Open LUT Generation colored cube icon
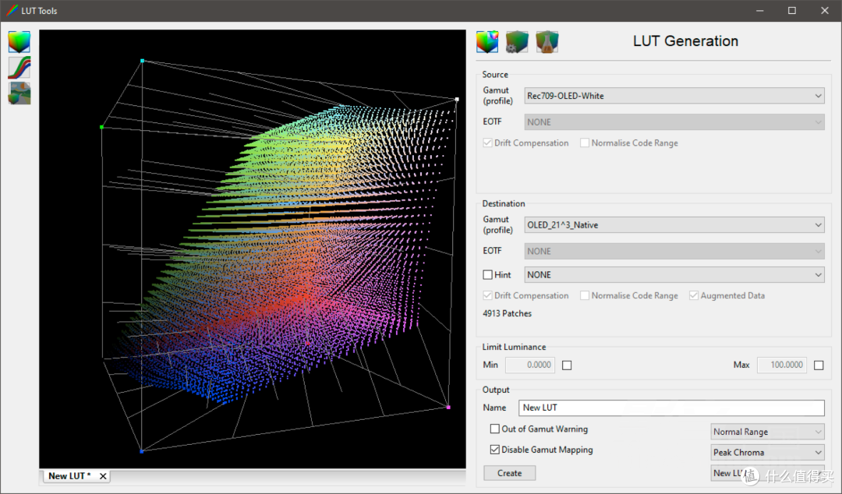 click(x=487, y=42)
